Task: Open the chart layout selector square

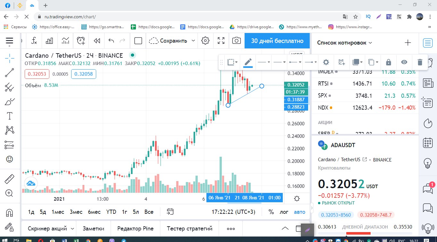Action: tap(138, 41)
